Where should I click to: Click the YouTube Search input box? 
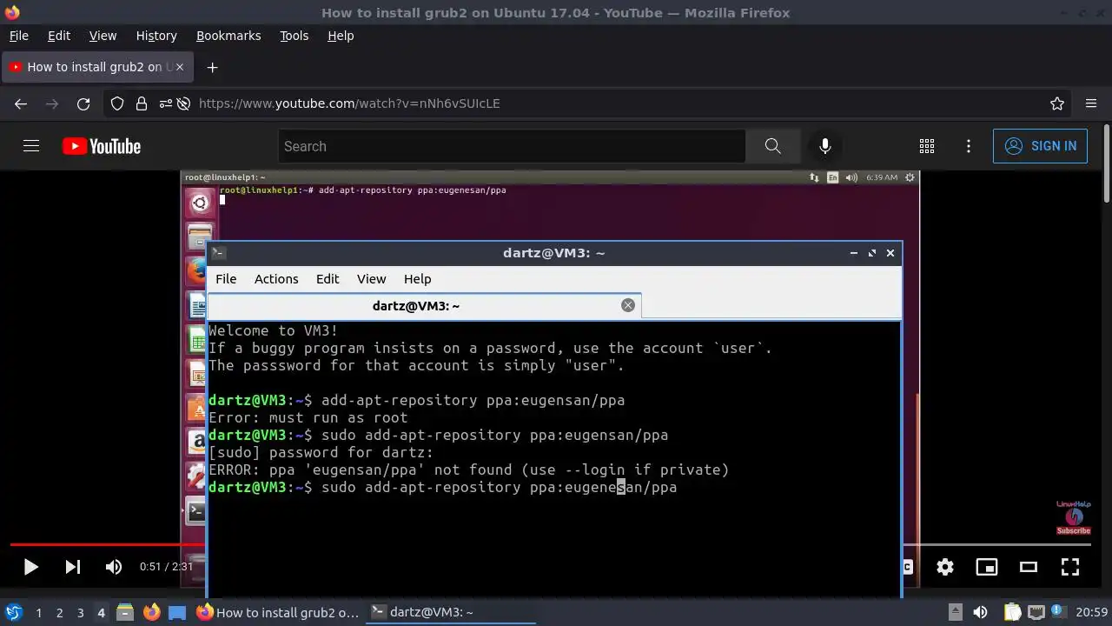512,146
